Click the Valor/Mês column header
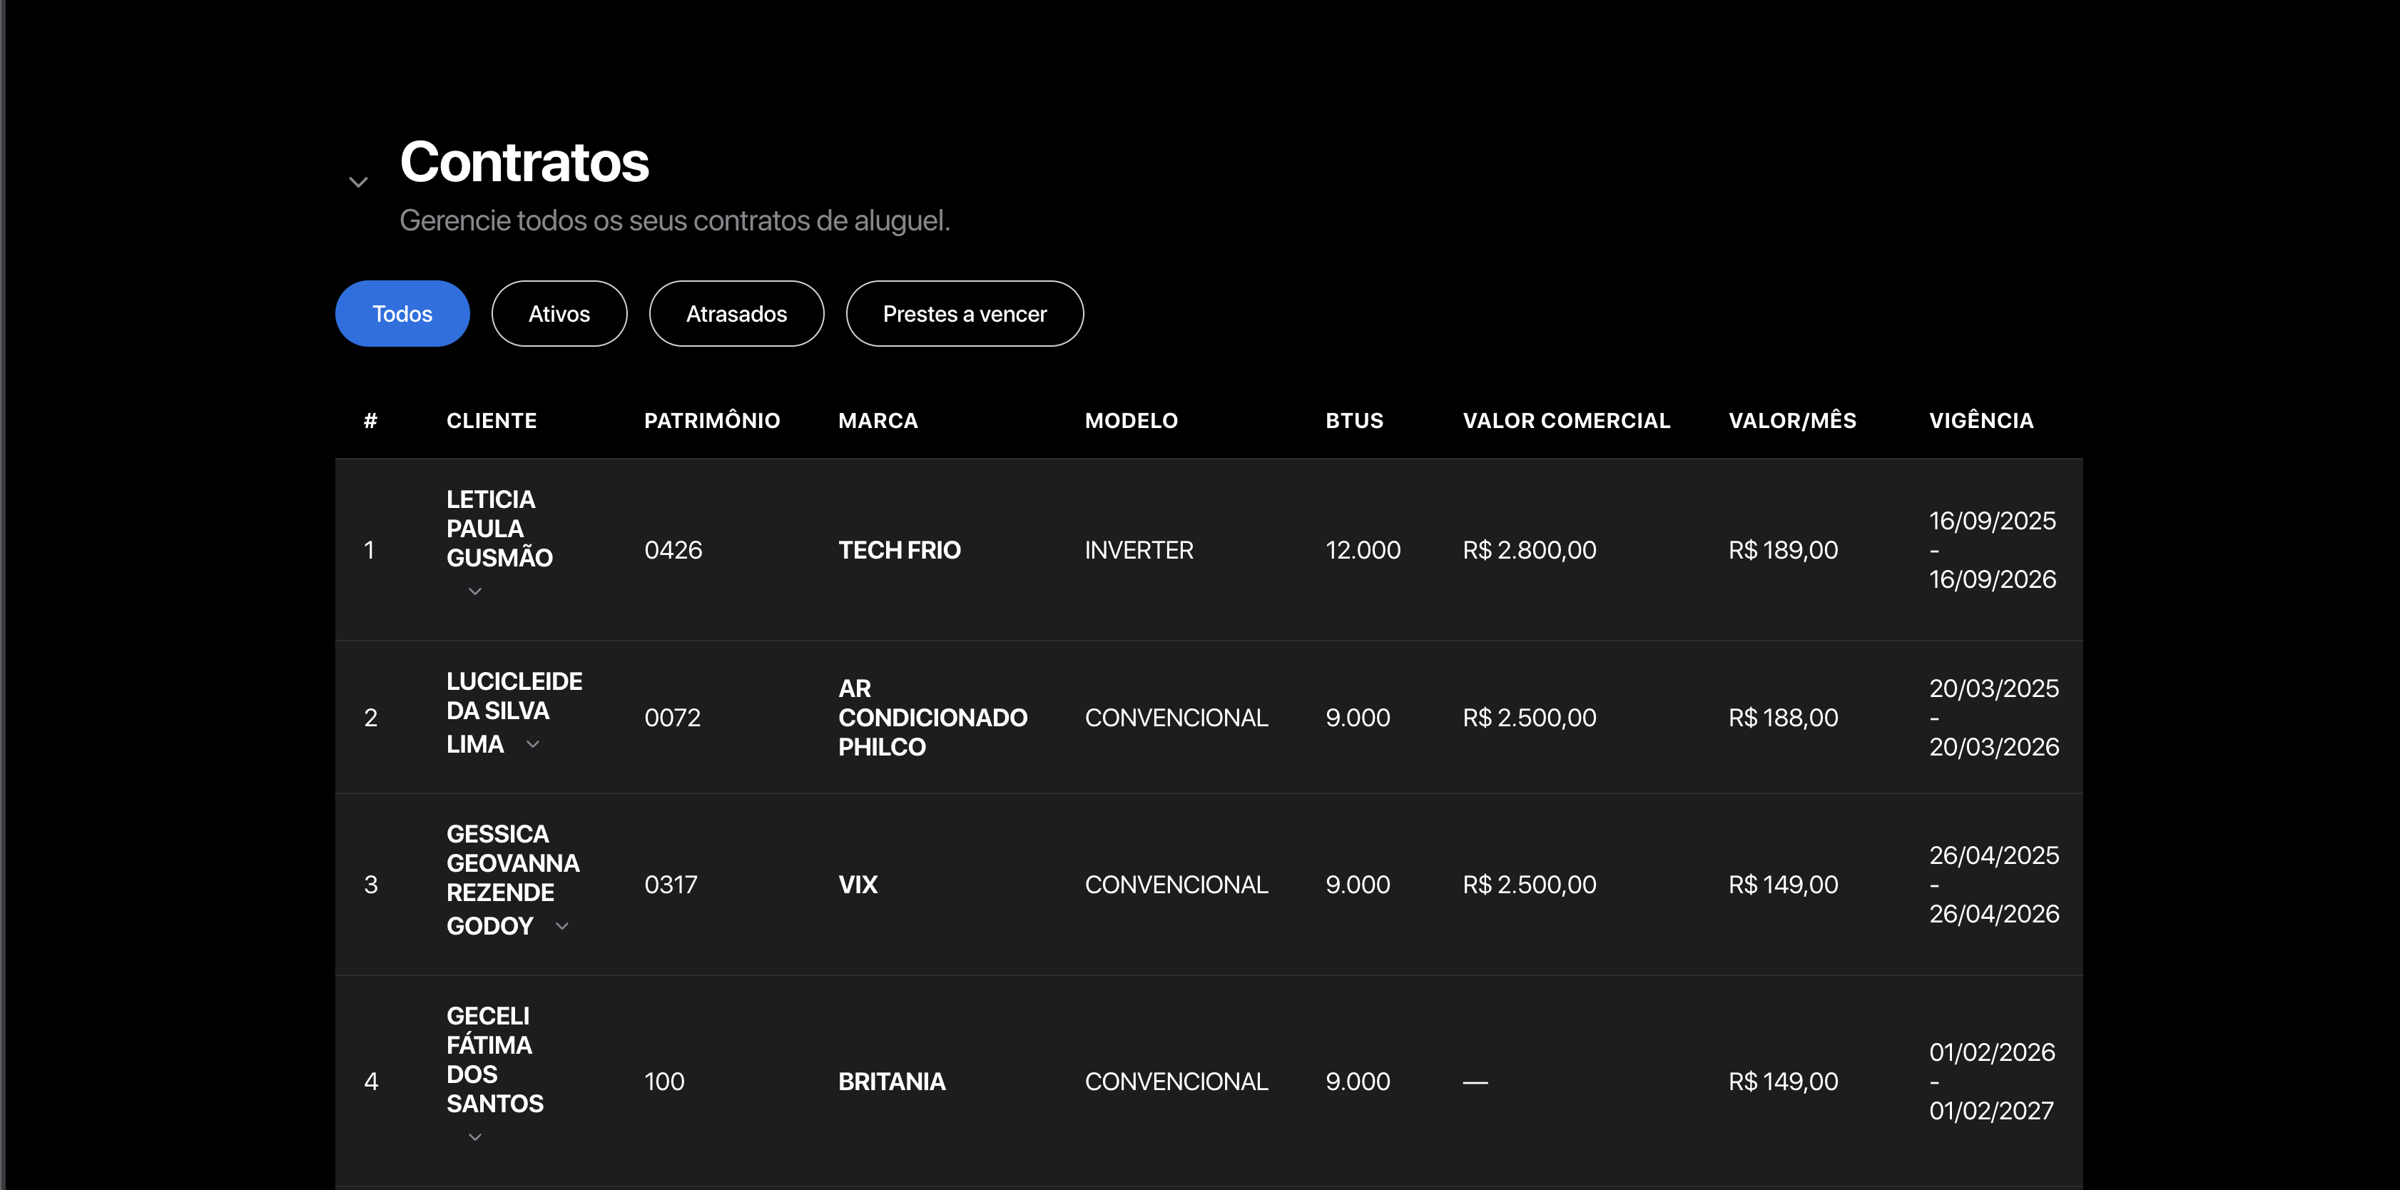Screen dimensions: 2400x1190 (1791, 421)
